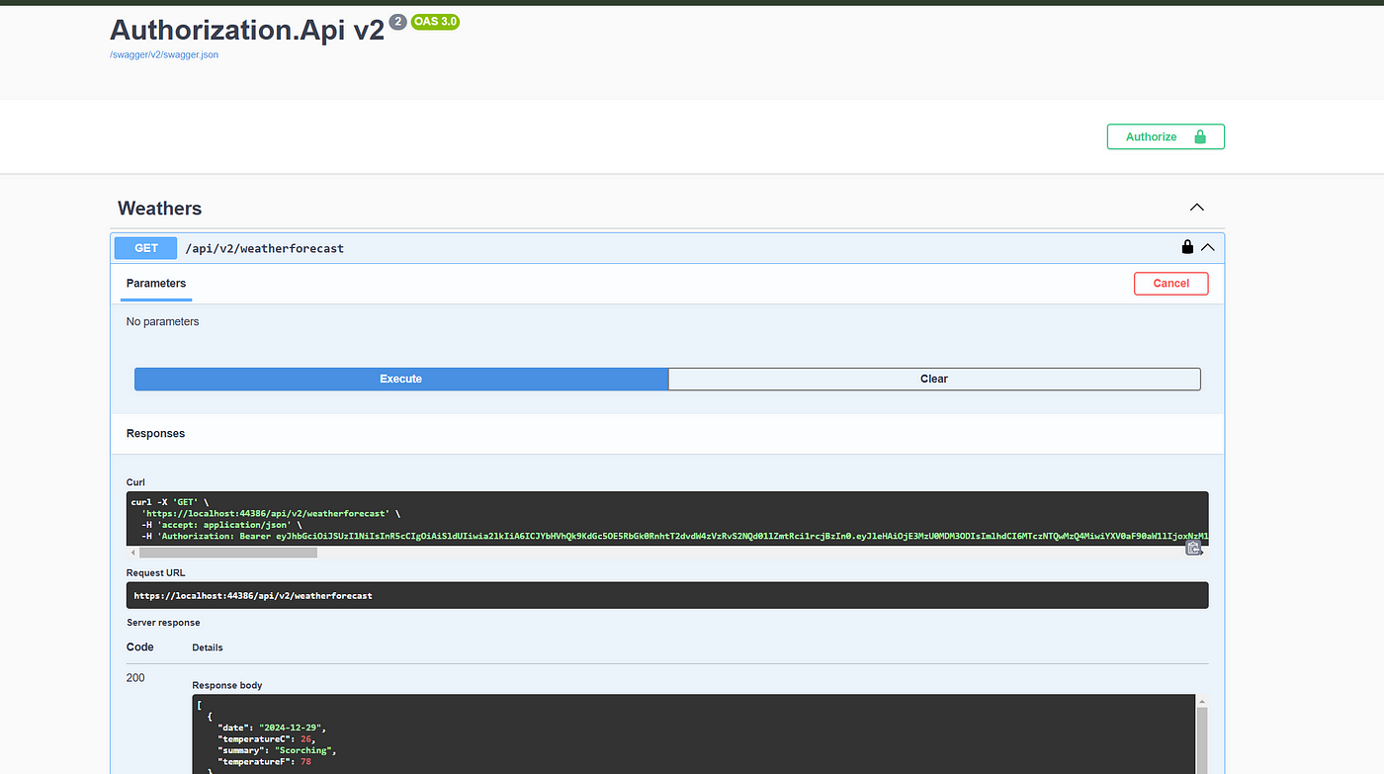1384x774 pixels.
Task: Click the Details column header
Action: point(208,647)
